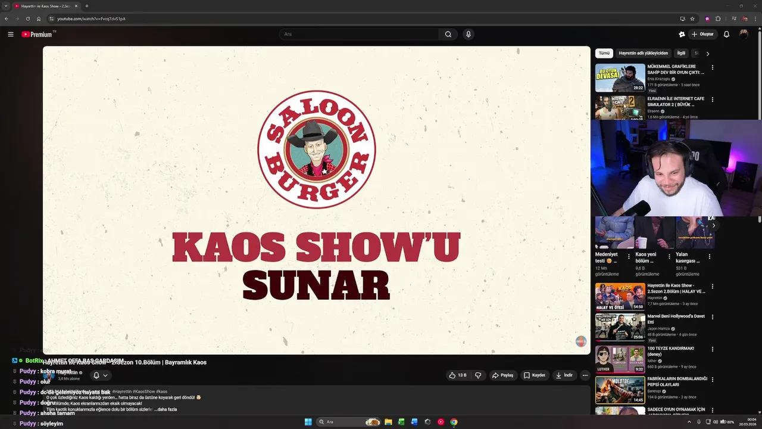Like the video with thumbs up

[x=458, y=375]
